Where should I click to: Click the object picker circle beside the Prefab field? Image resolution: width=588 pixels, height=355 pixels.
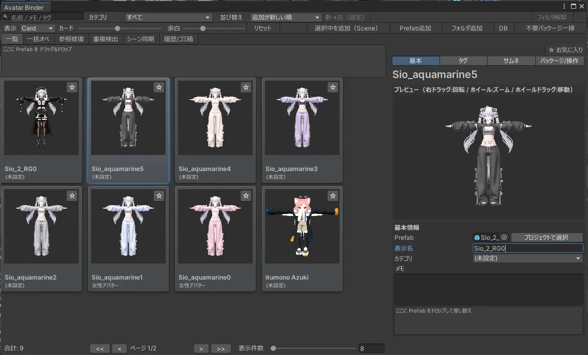click(x=504, y=237)
